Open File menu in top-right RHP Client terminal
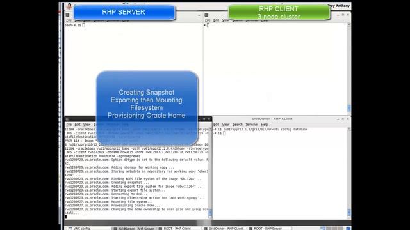 [x=208, y=20]
